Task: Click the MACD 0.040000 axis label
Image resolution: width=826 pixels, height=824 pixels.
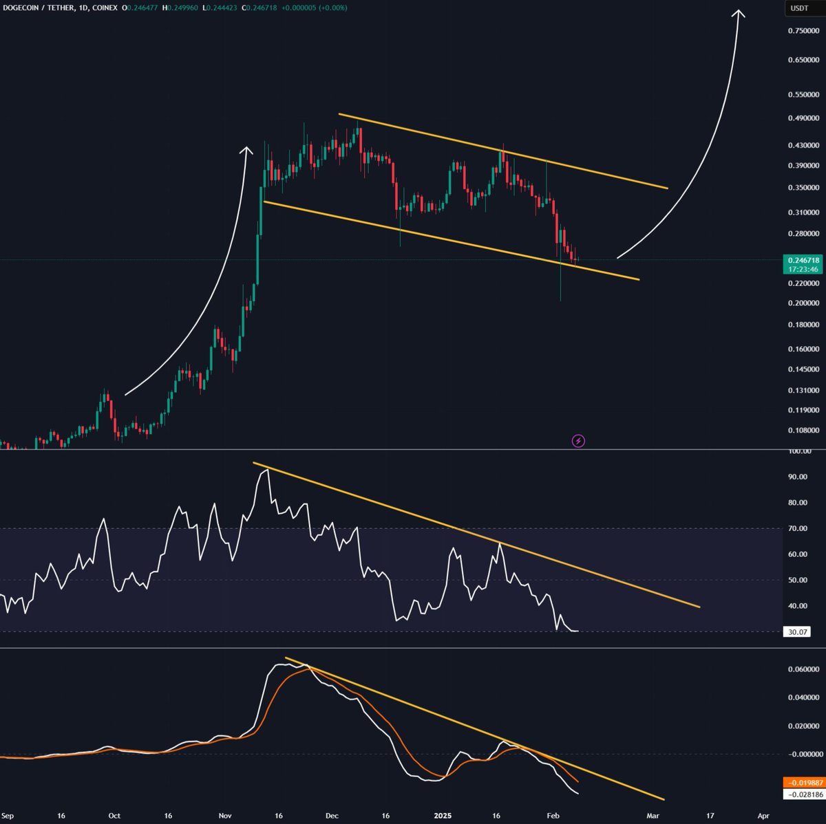Action: click(804, 697)
